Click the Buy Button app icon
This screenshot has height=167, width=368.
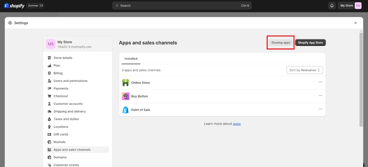(x=125, y=96)
